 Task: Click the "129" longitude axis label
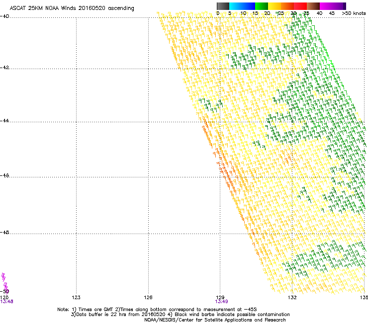pos(220,298)
